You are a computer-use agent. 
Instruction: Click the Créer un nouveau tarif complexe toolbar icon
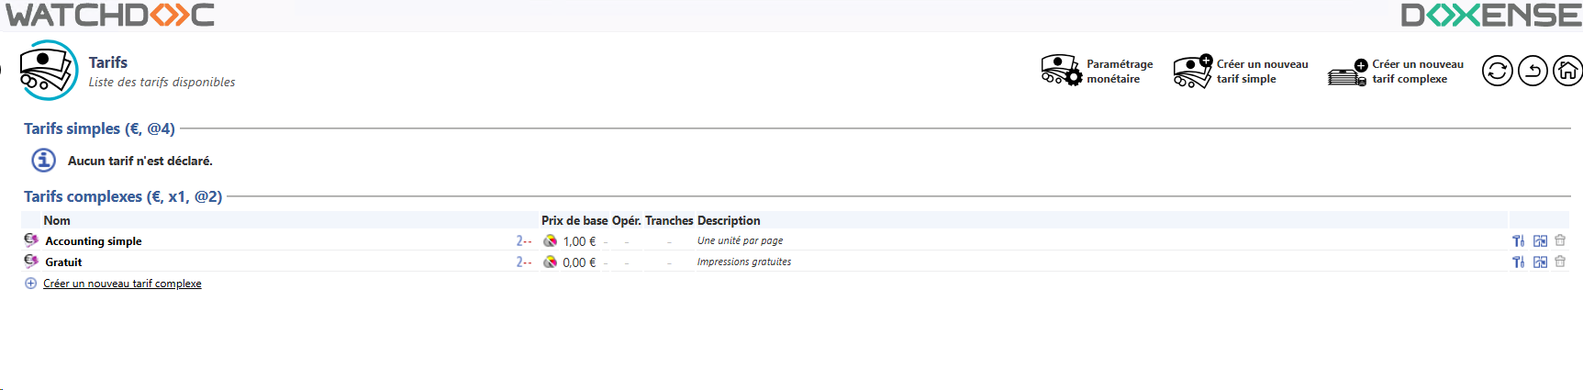coord(1347,72)
